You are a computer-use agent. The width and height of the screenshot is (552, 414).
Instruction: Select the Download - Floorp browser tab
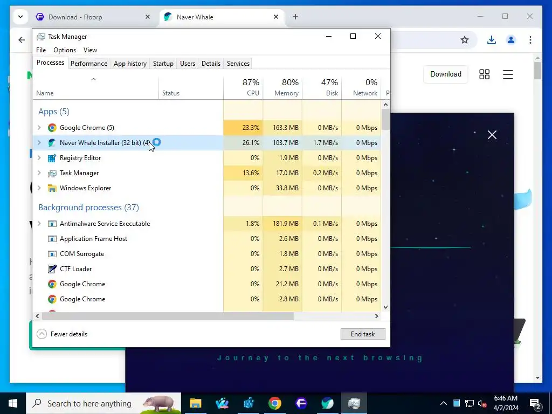point(93,17)
